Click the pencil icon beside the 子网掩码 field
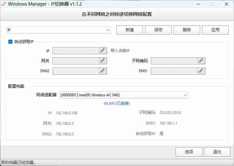This screenshot has height=166, width=234. click(x=201, y=61)
